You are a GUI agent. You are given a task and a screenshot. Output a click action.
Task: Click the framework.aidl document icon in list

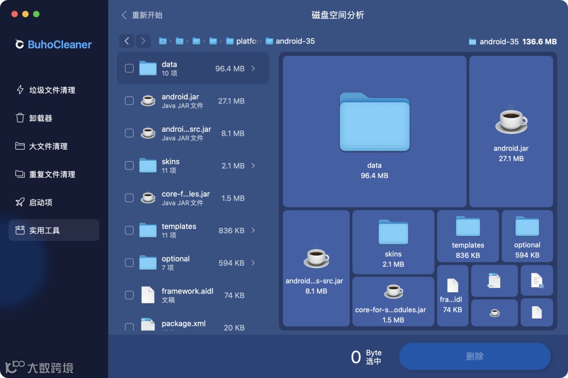point(148,295)
